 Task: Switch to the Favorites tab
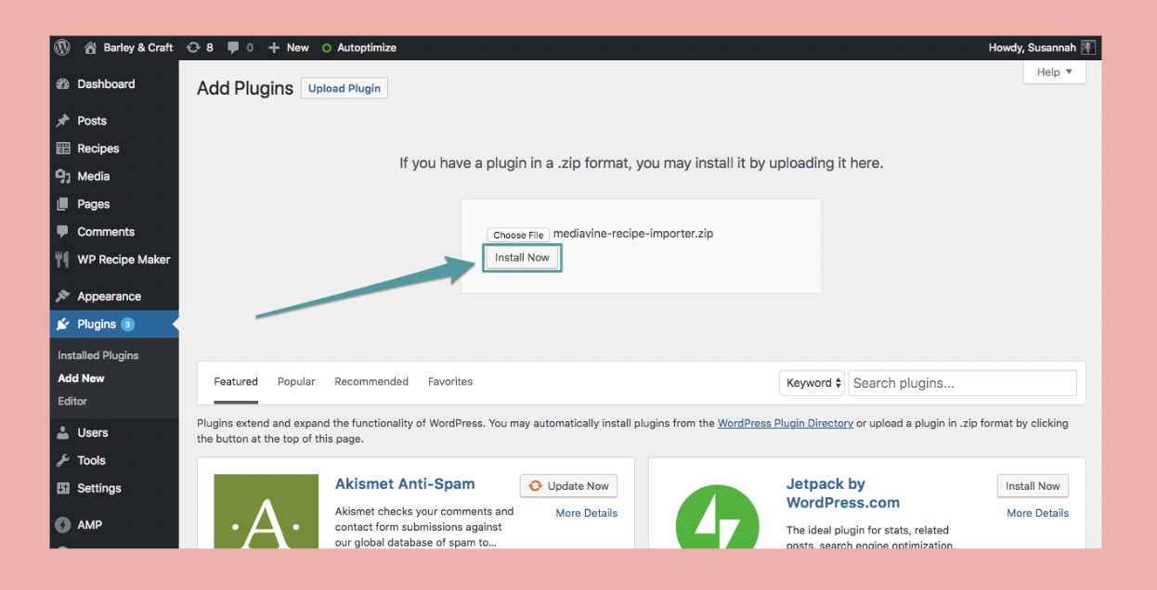[450, 381]
